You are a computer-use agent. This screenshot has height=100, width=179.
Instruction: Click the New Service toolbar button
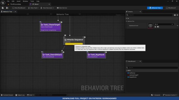click(x=62, y=8)
